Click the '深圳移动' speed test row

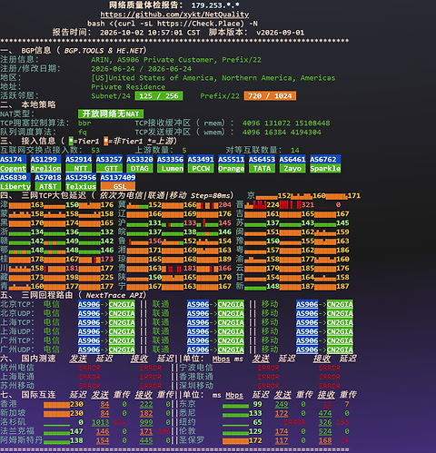pyautogui.click(x=196, y=386)
